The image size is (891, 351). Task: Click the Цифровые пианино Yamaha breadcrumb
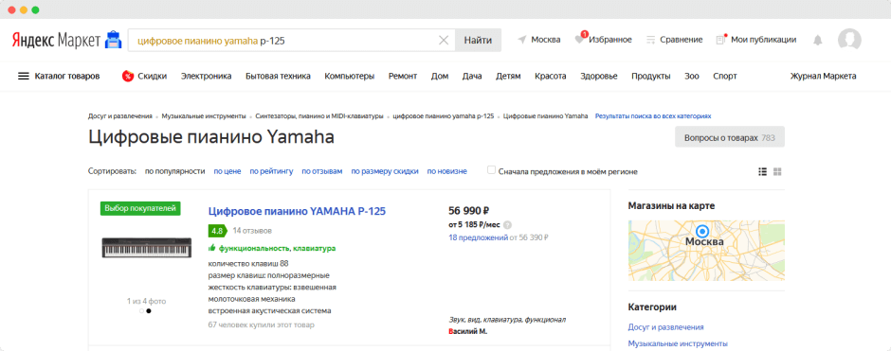click(546, 115)
